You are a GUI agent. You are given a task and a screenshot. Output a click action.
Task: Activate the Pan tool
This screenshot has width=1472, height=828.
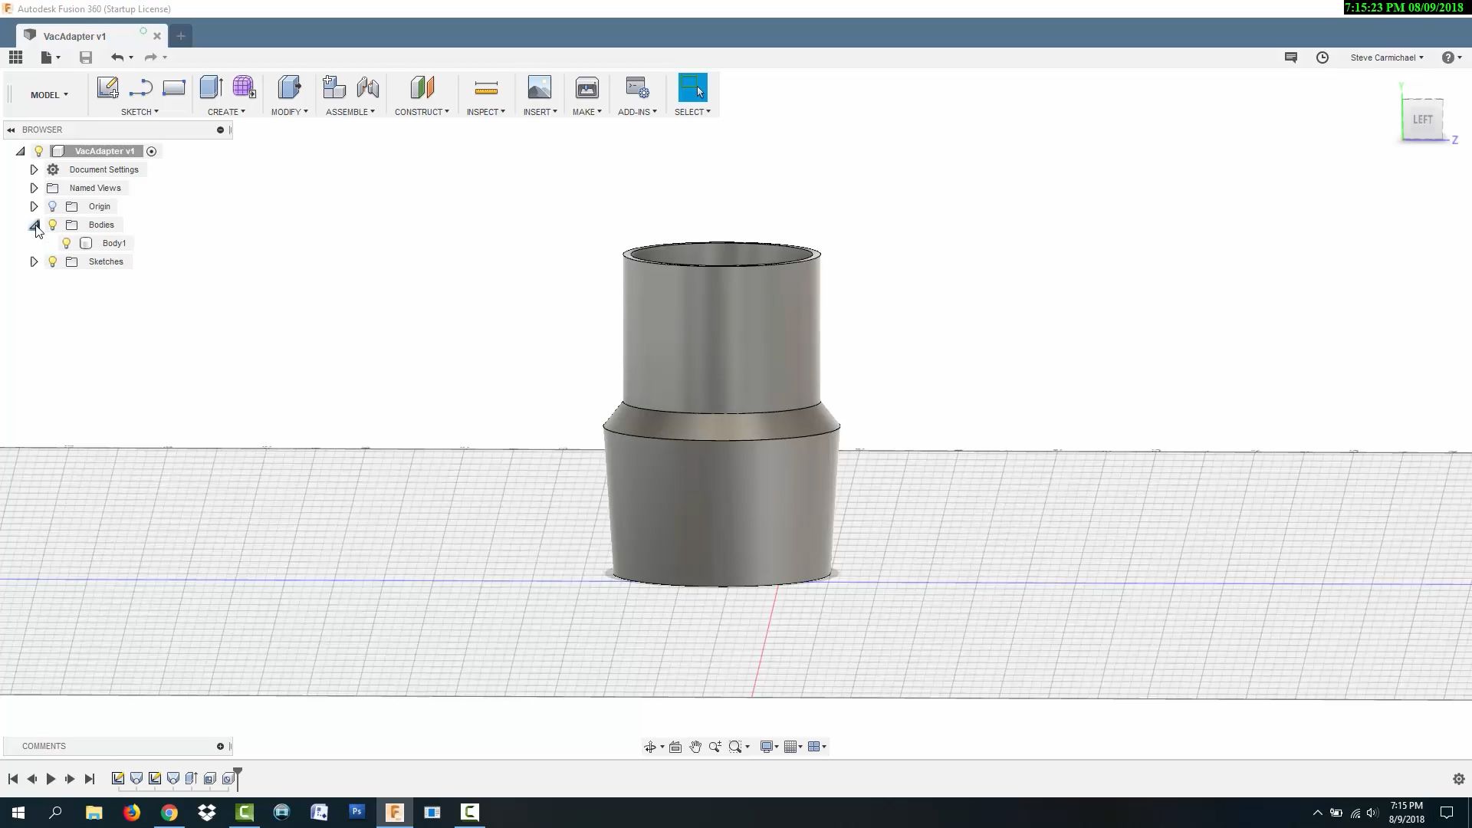[x=695, y=746]
